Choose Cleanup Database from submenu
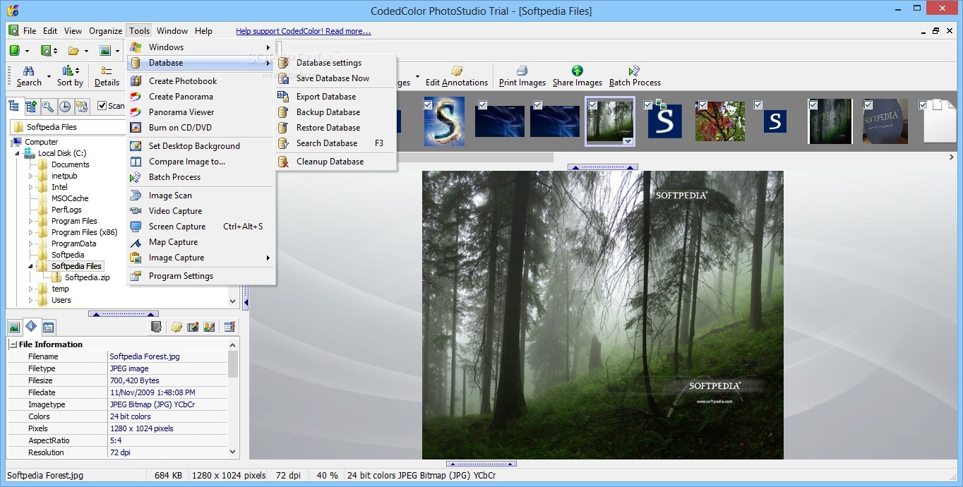The image size is (963, 487). click(335, 162)
